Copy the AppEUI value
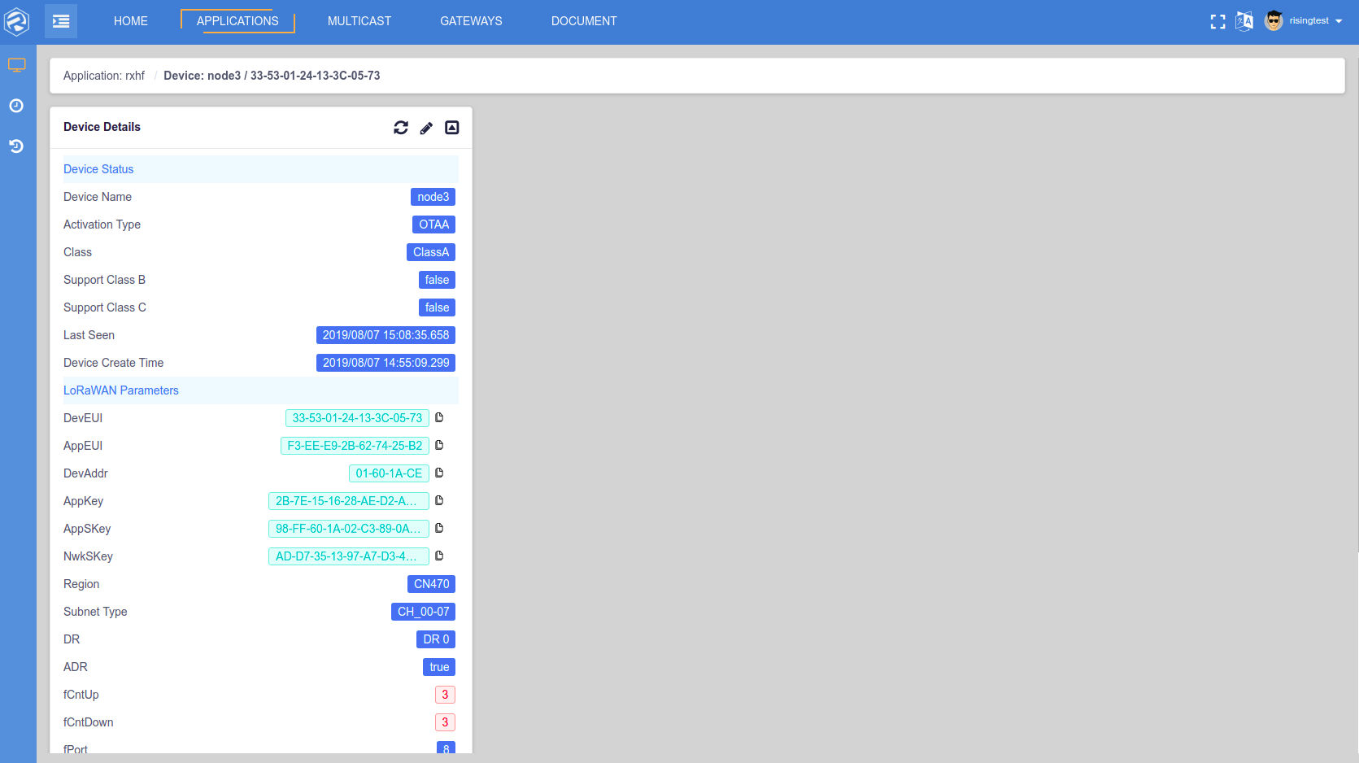 pyautogui.click(x=439, y=446)
